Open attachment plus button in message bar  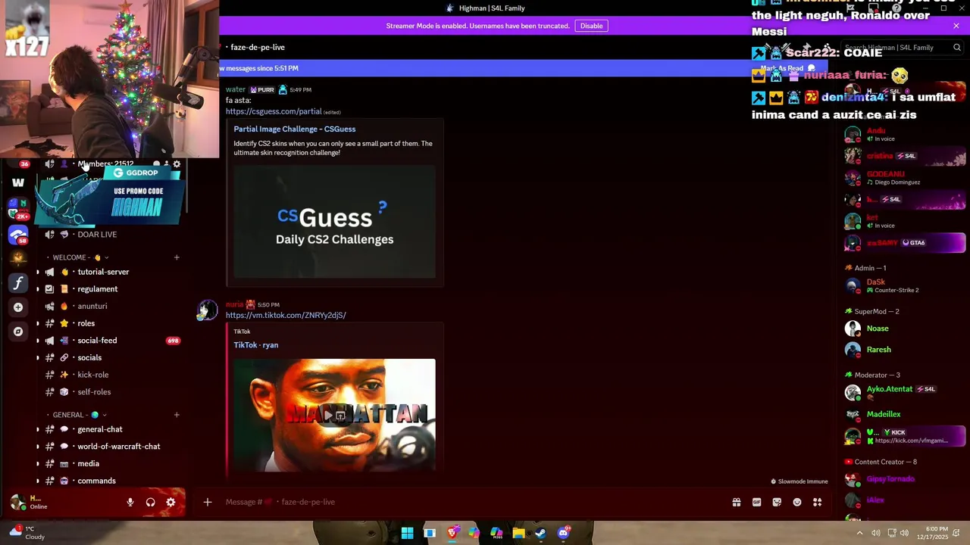(207, 502)
